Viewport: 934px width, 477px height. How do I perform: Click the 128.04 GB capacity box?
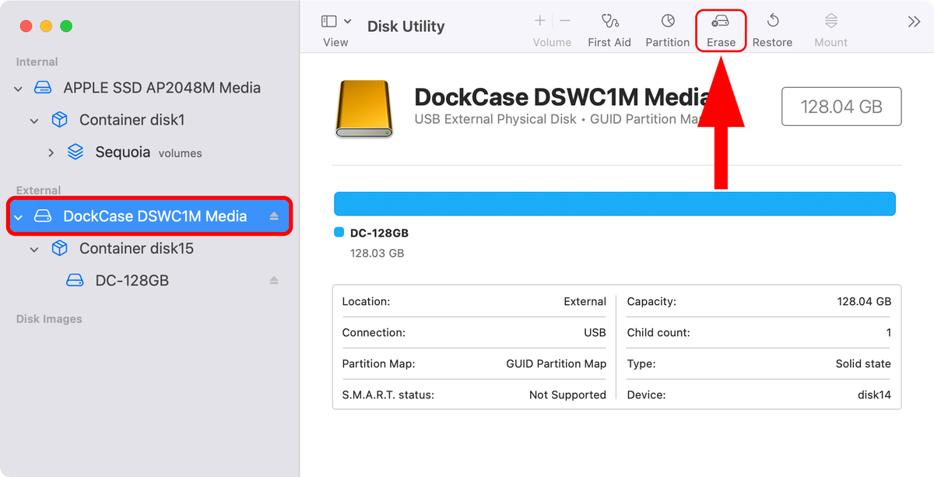click(x=841, y=107)
